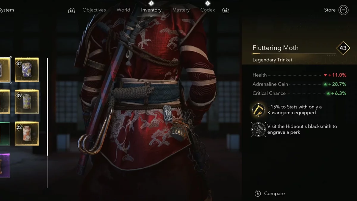Select the Inventory tab
This screenshot has width=357, height=201.
pos(151,10)
